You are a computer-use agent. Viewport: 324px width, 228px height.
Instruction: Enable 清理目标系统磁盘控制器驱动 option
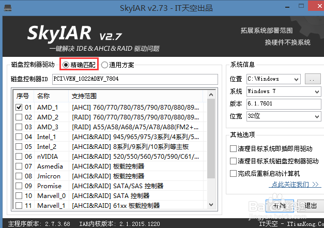[x=233, y=161]
